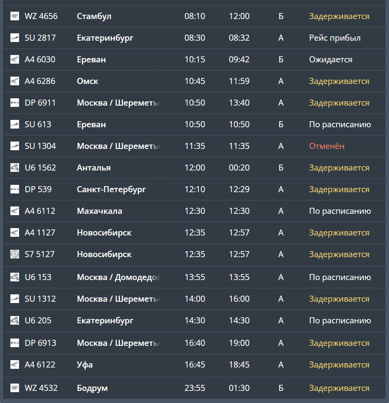The image size is (389, 403).
Task: Click the Aeroflot icon next to SU 2817
Action: tap(15, 38)
